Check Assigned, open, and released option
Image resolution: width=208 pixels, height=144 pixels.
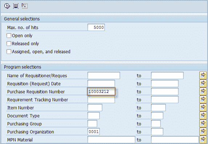click(x=9, y=51)
